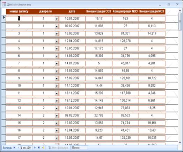
Task: Go to first record navigation icon
Action: [14, 148]
